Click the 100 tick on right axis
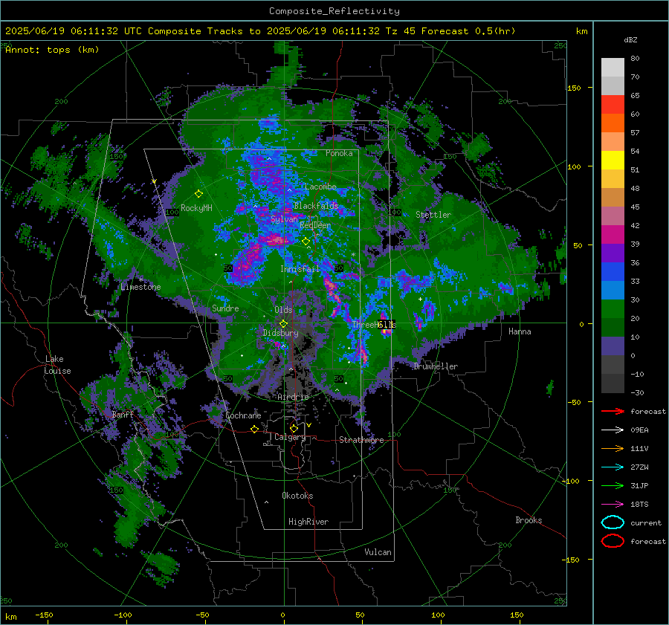 pos(575,166)
